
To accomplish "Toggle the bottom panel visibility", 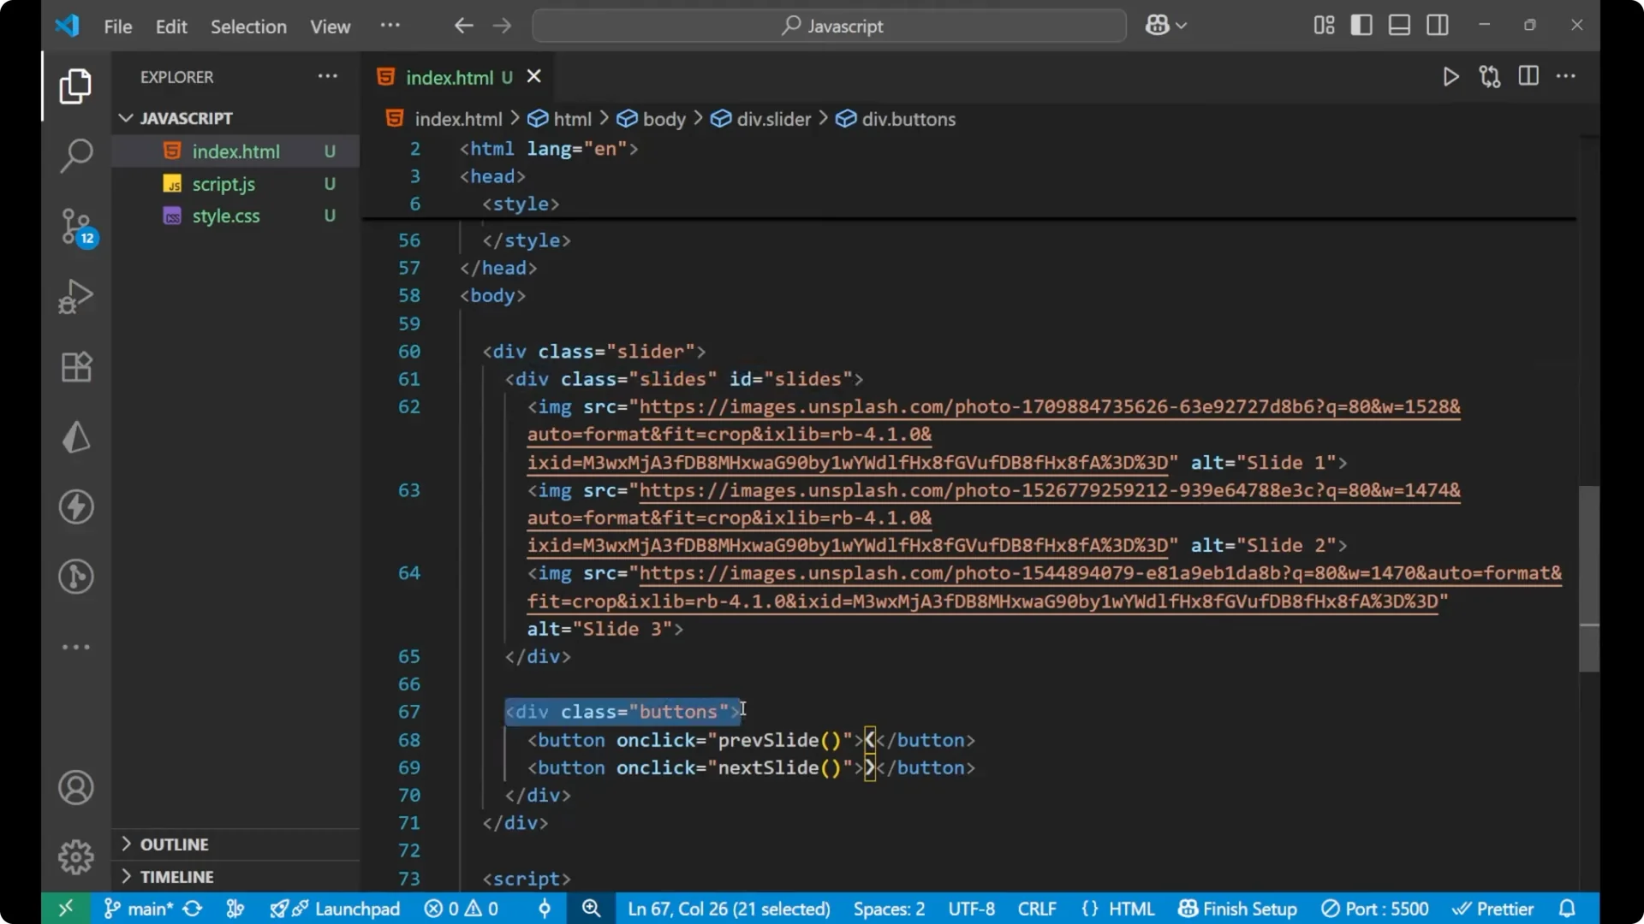I will 1399,25.
